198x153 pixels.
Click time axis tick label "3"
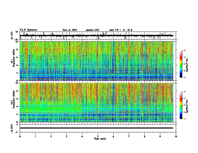(x=66, y=136)
